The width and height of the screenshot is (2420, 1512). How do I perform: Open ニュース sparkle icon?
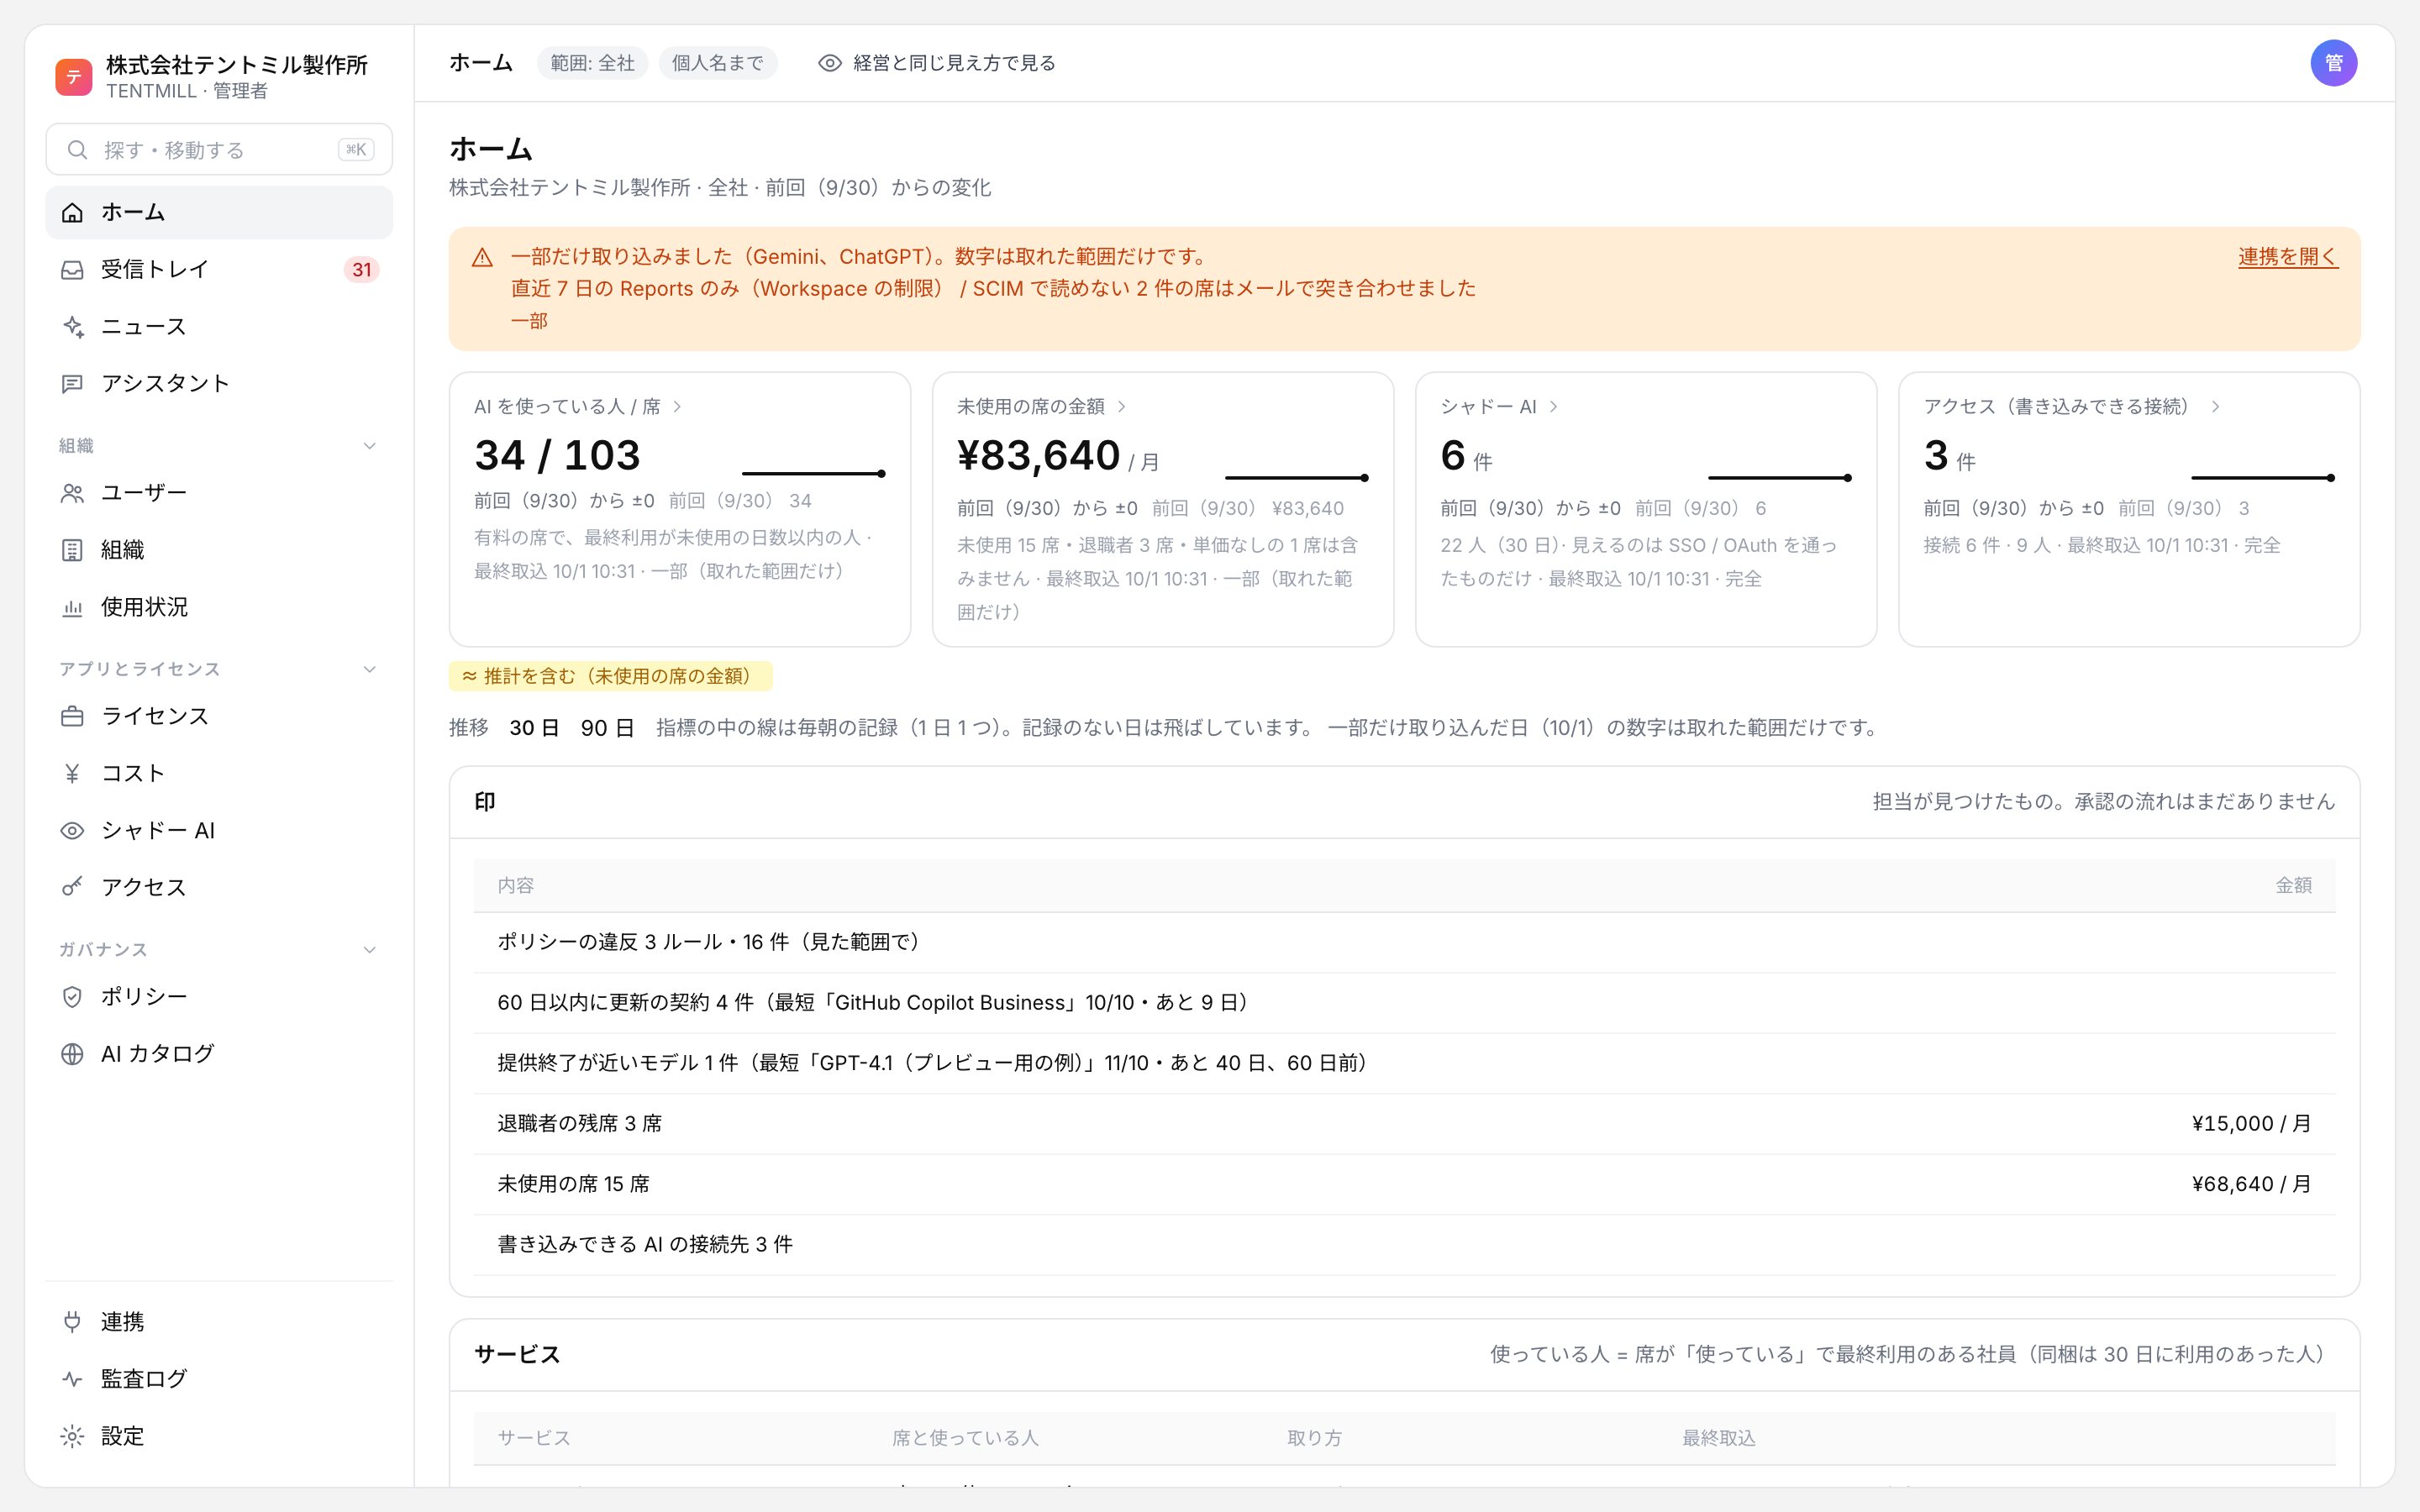[72, 326]
